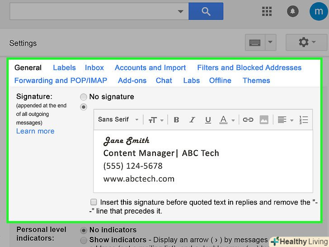The height and width of the screenshot is (247, 329).
Task: Open the text color picker
Action: pyautogui.click(x=227, y=120)
